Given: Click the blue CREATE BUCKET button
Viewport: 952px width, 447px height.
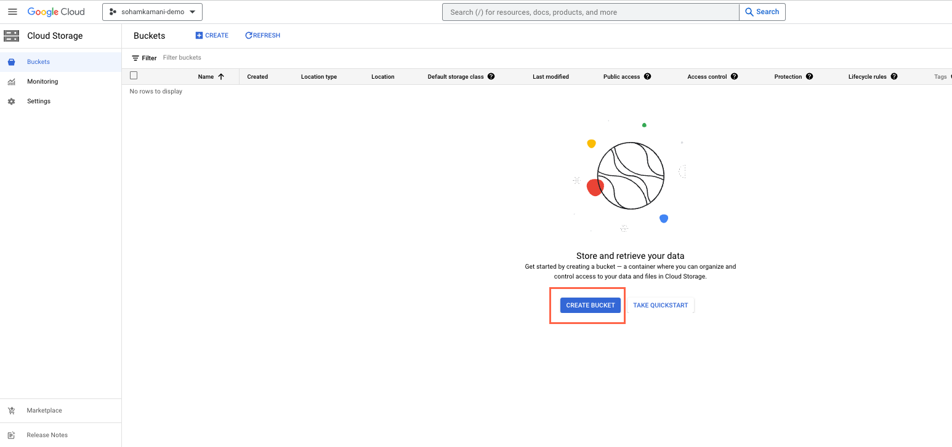Looking at the screenshot, I should (x=590, y=305).
